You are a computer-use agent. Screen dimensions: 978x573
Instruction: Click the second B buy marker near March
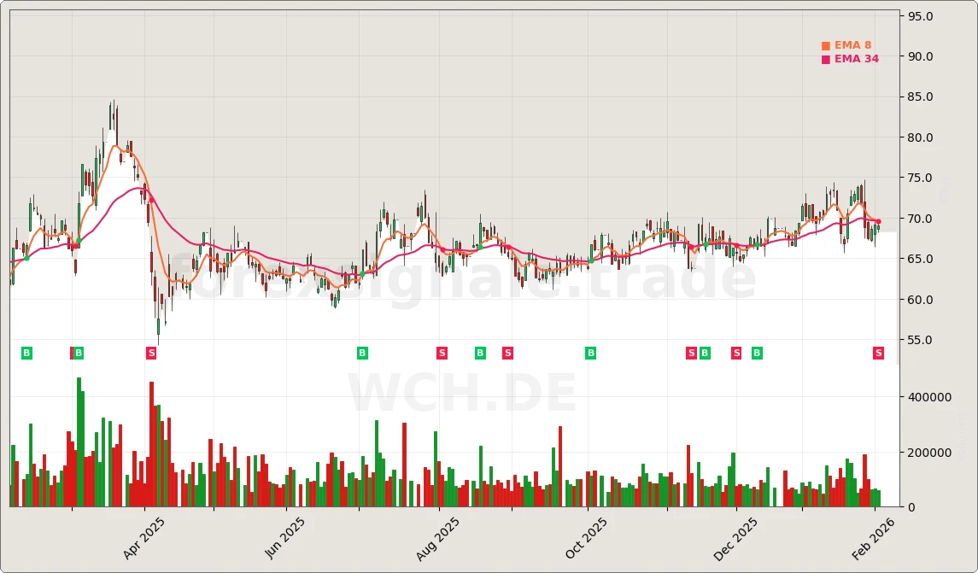coord(78,353)
